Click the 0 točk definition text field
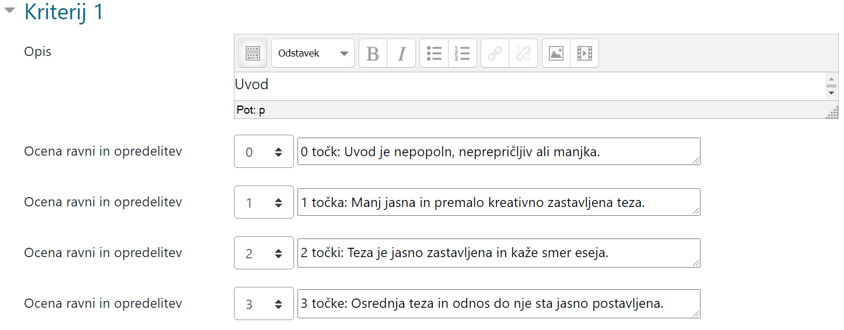Screen dimensions: 844x330 tap(499, 152)
